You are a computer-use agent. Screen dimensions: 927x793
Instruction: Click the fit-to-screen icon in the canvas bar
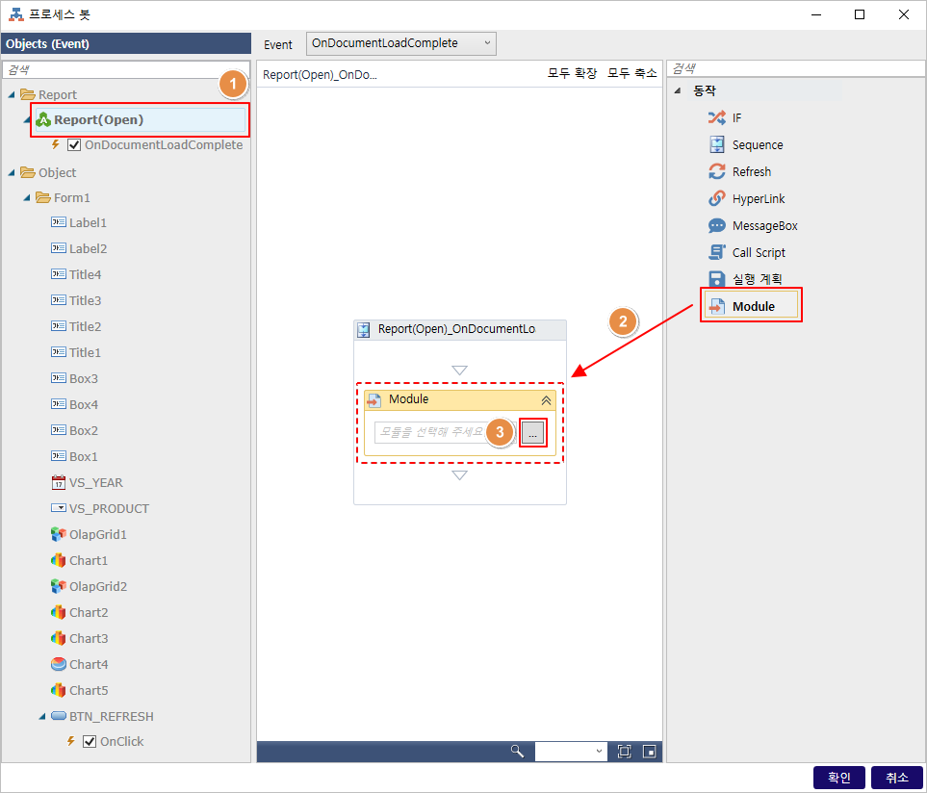[624, 752]
